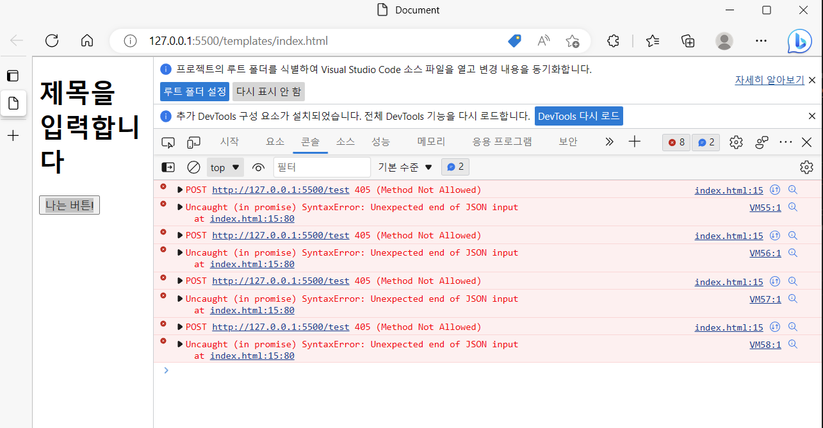The image size is (823, 428).
Task: Open the VM57:1 source link
Action: point(765,299)
